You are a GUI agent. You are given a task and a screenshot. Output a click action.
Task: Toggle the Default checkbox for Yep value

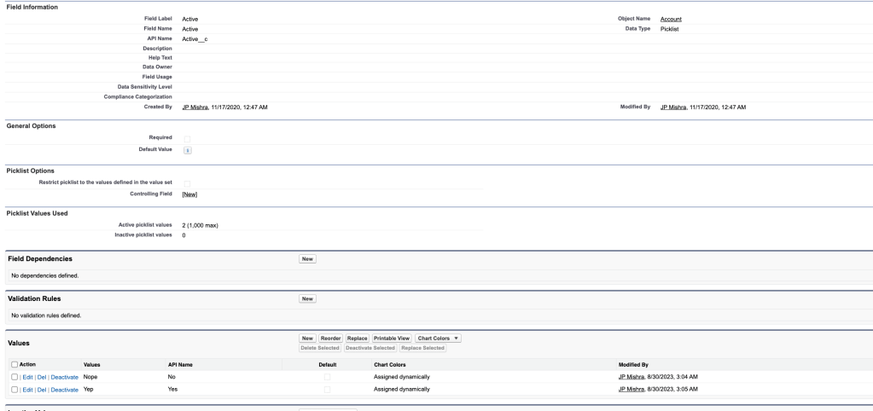(x=327, y=390)
